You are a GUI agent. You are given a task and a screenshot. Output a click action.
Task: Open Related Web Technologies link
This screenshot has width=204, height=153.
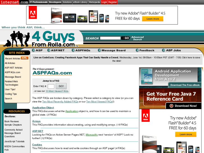click(x=12, y=83)
